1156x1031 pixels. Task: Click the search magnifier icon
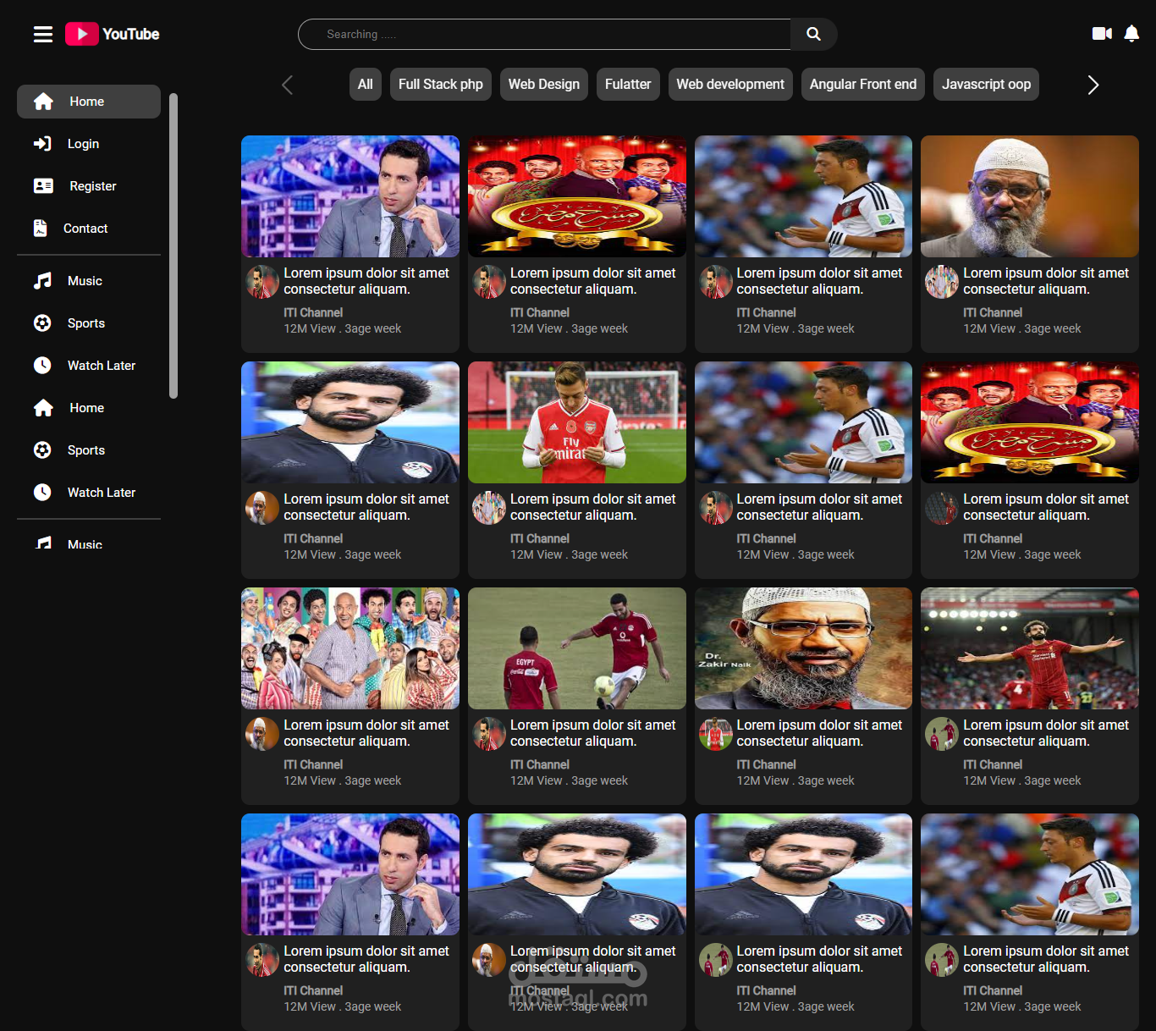click(x=812, y=34)
